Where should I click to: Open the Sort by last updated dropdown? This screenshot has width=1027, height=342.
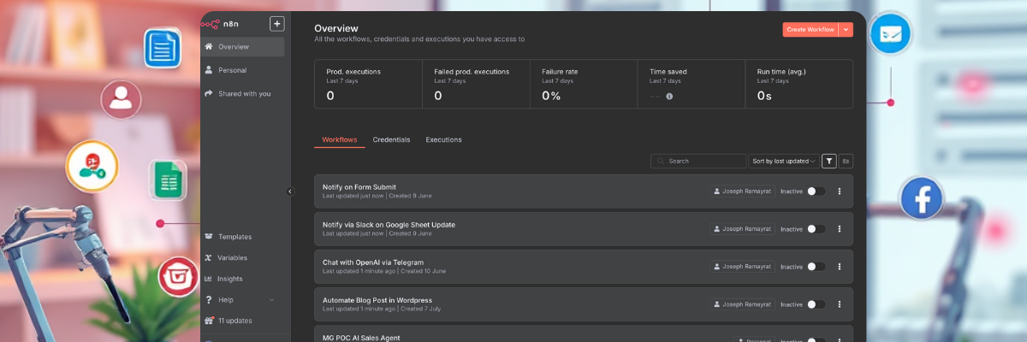coord(783,161)
